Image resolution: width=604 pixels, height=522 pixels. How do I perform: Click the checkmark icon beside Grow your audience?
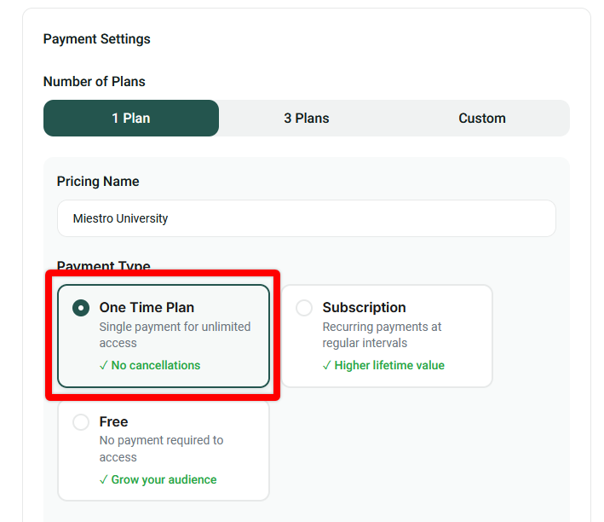pos(103,479)
